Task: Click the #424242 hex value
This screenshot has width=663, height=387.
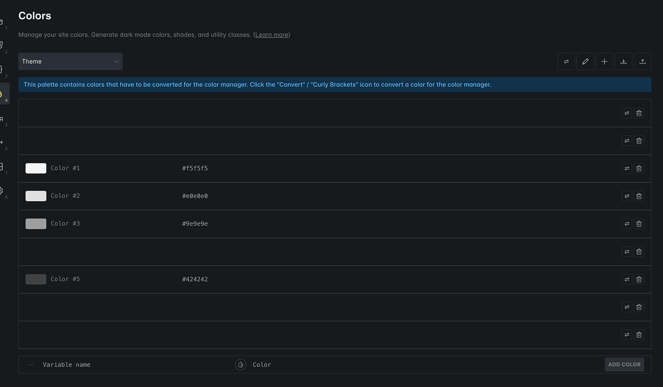Action: click(x=195, y=279)
